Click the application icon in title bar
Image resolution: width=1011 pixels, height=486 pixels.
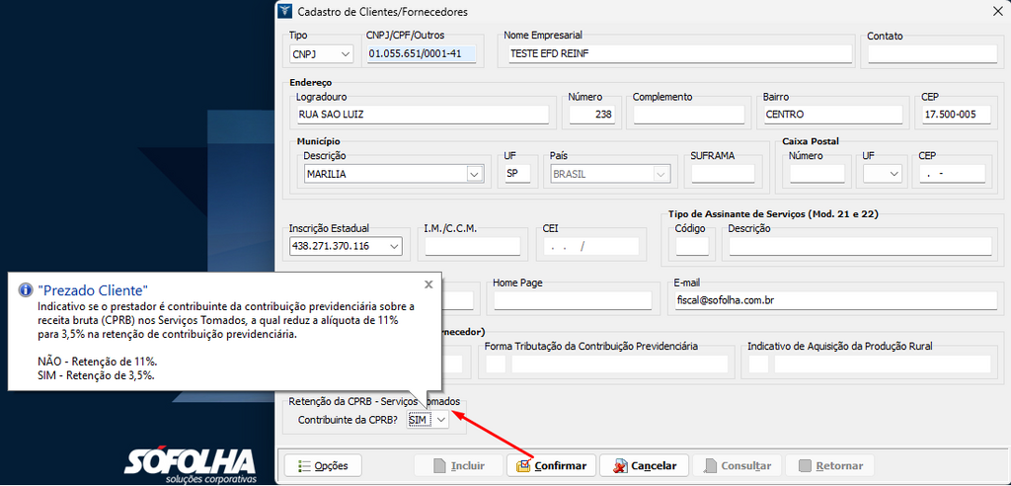pyautogui.click(x=285, y=12)
